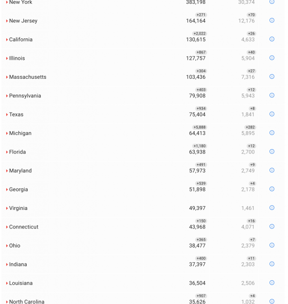Click Michigan's +5,888 new cases badge
This screenshot has width=288, height=304.
tap(200, 127)
